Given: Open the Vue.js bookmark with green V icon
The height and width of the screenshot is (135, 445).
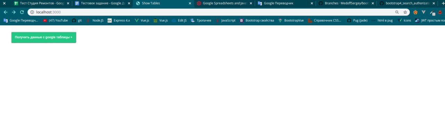Looking at the screenshot, I should tap(142, 20).
